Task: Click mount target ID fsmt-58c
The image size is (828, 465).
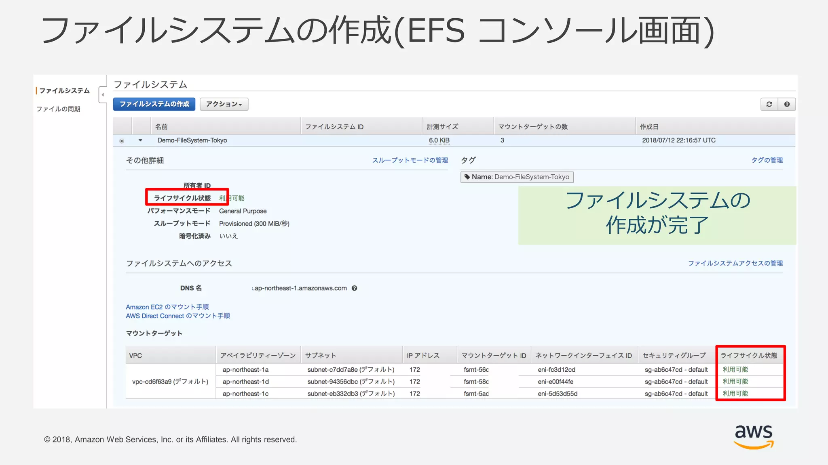Action: tap(476, 382)
